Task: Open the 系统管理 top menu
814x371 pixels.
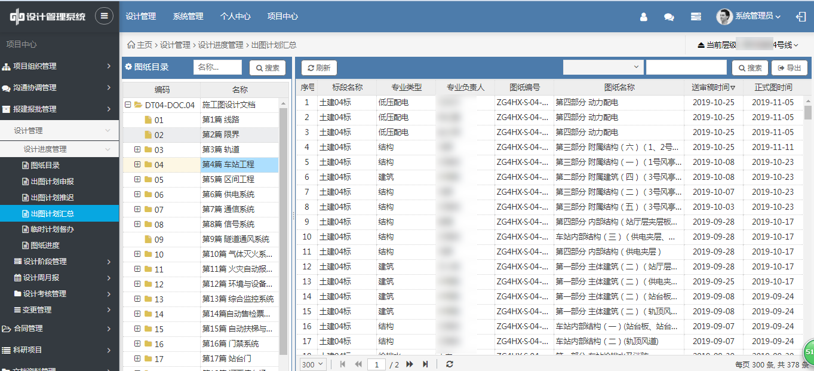Action: click(x=188, y=17)
